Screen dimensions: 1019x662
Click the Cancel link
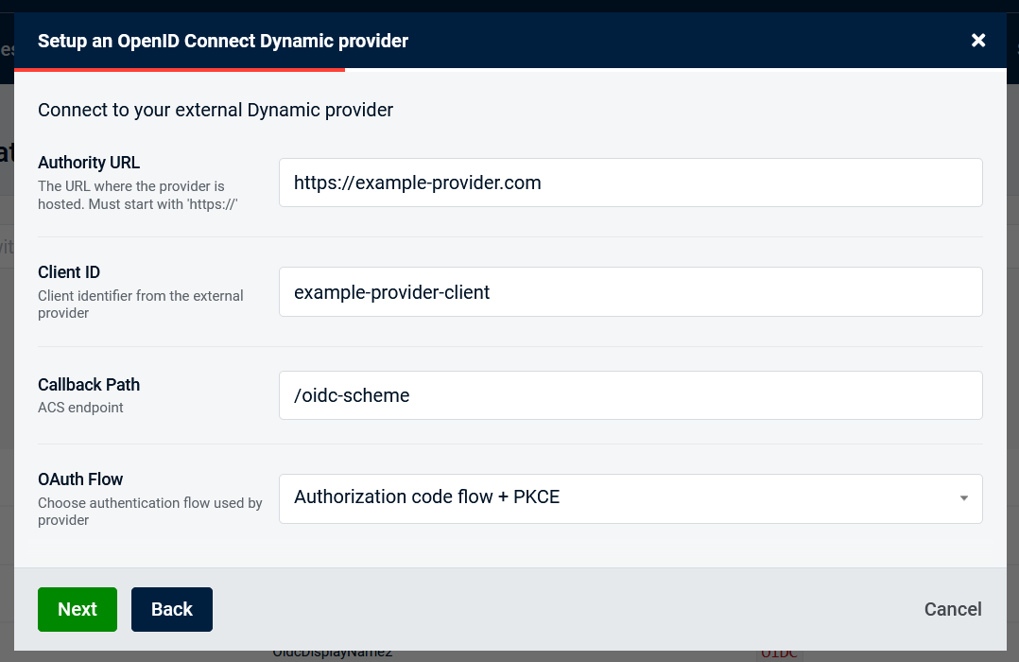tap(952, 609)
